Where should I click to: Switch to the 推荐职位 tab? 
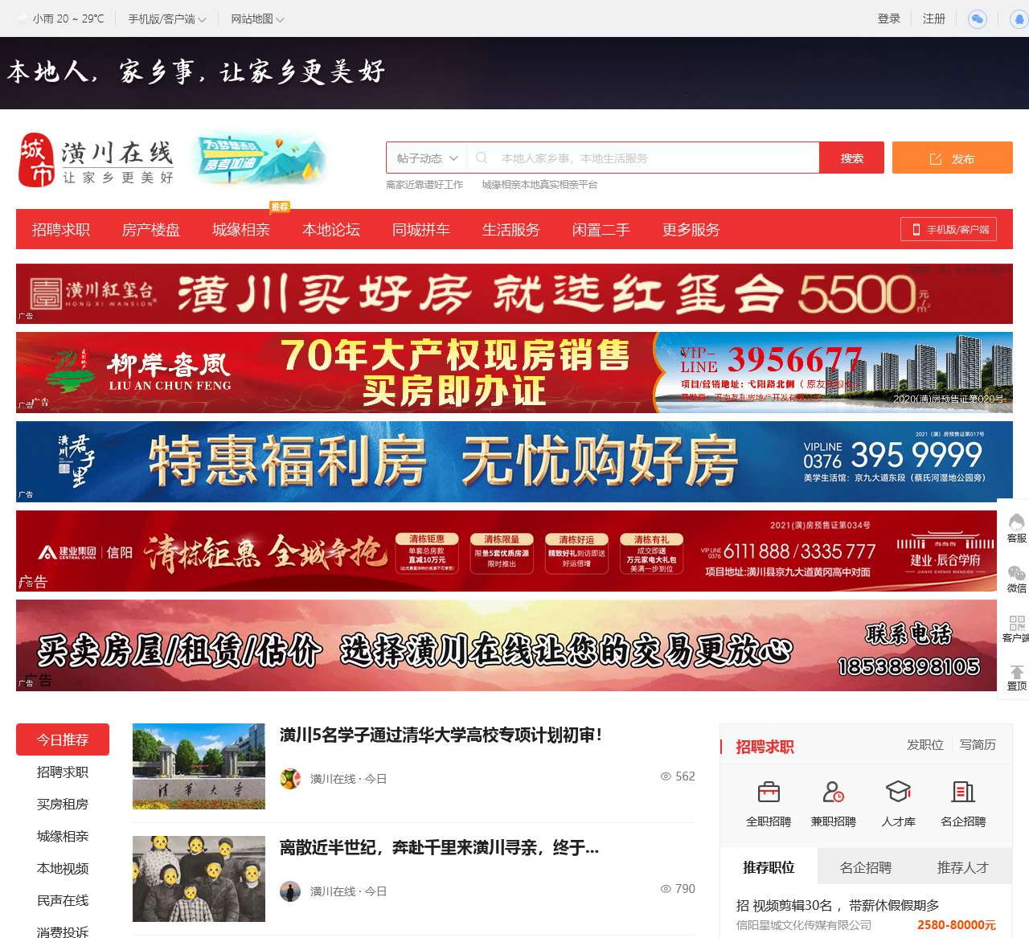pos(769,867)
